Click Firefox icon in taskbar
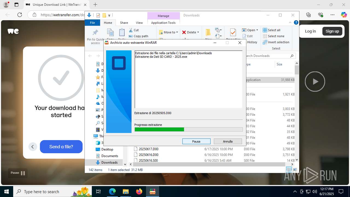 139,192
